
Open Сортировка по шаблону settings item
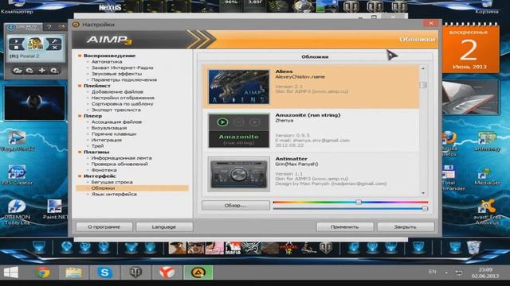pos(122,104)
